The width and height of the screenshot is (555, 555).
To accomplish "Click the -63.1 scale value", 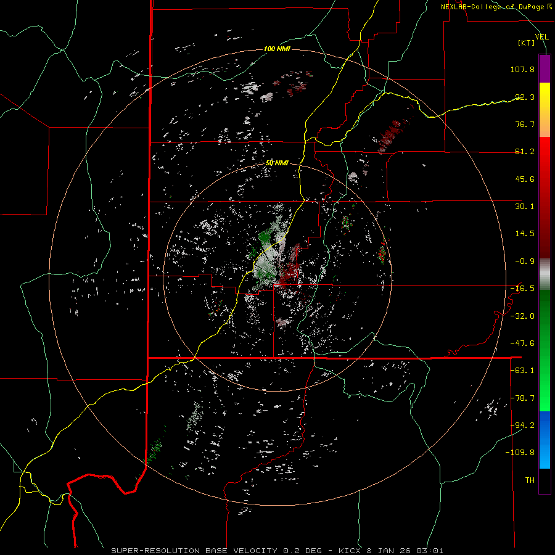I will [522, 371].
